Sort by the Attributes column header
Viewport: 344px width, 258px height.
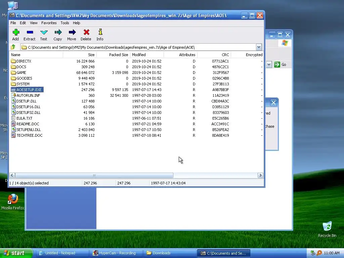click(x=180, y=55)
